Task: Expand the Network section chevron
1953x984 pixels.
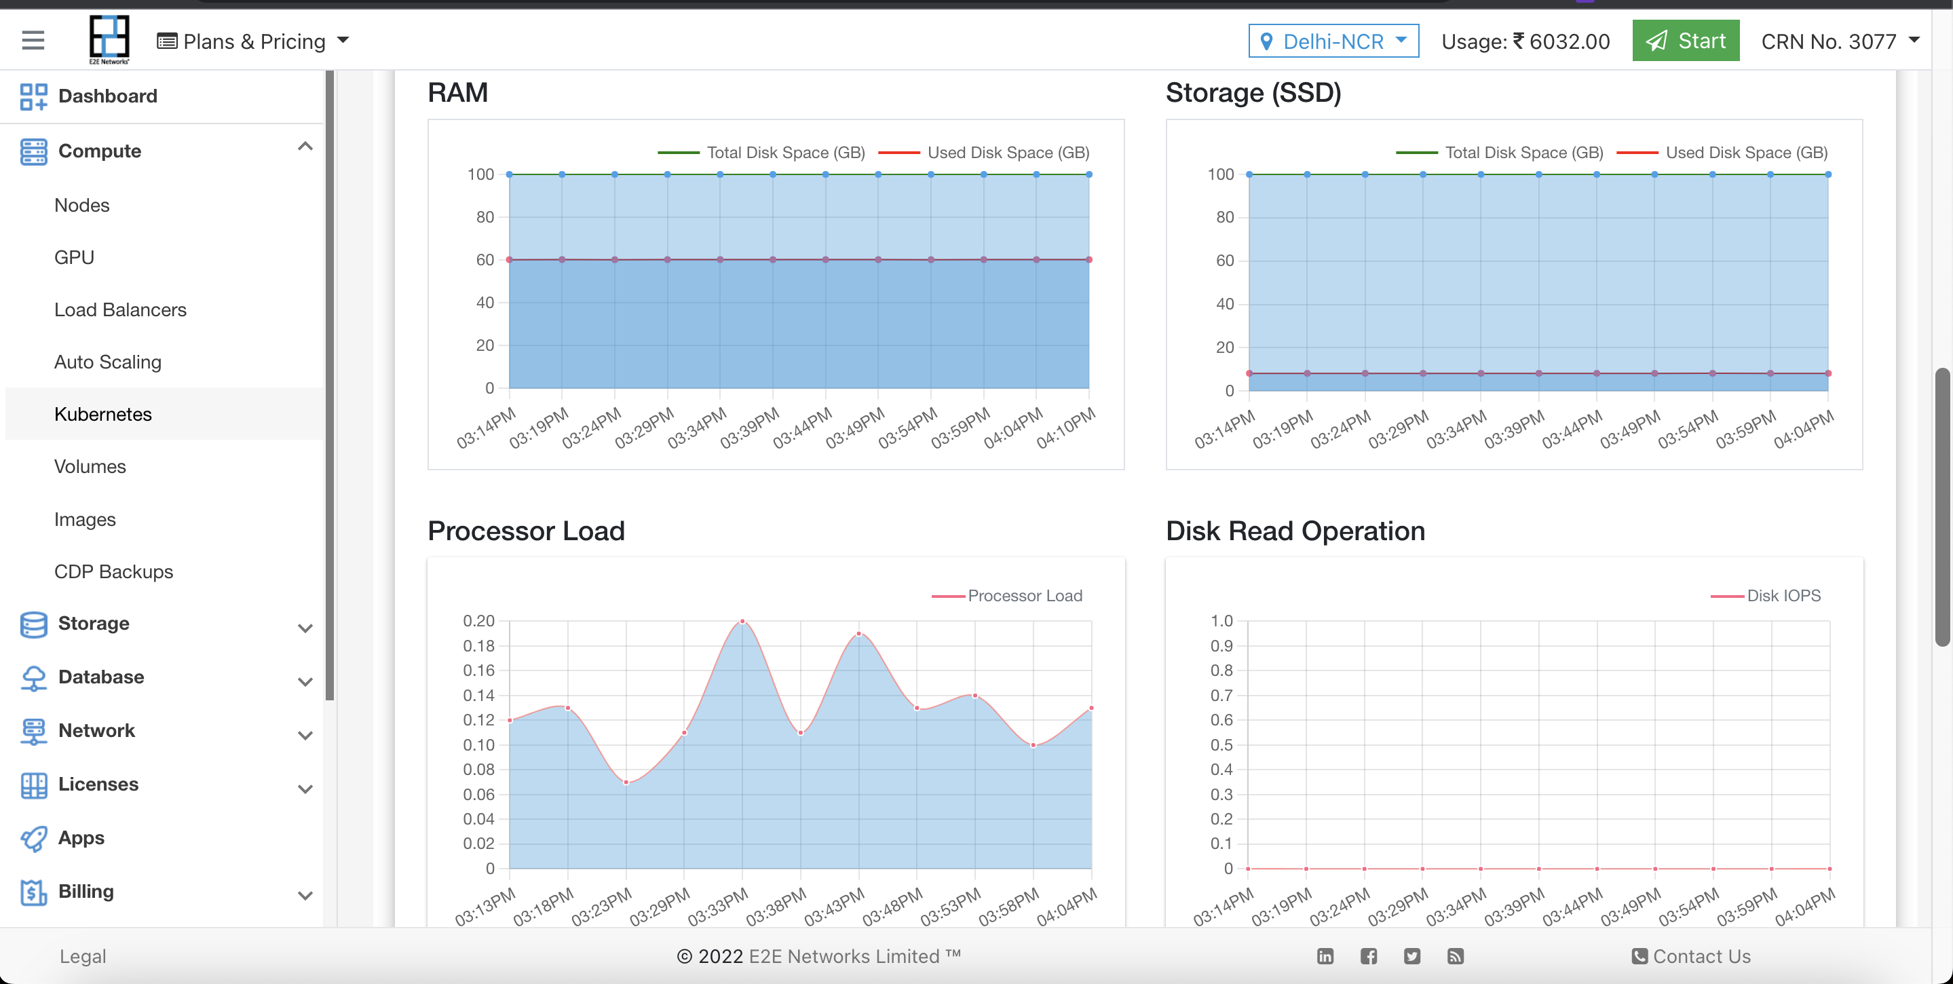Action: point(305,736)
